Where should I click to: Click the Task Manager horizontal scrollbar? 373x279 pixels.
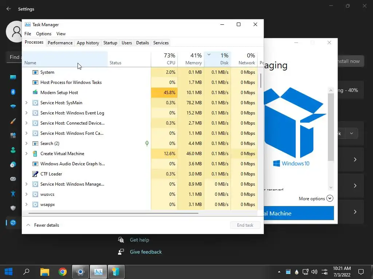click(113, 213)
